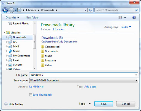Viewport: 141px width, 111px height.
Task: Click the magnifier search icon
Action: tap(136, 10)
